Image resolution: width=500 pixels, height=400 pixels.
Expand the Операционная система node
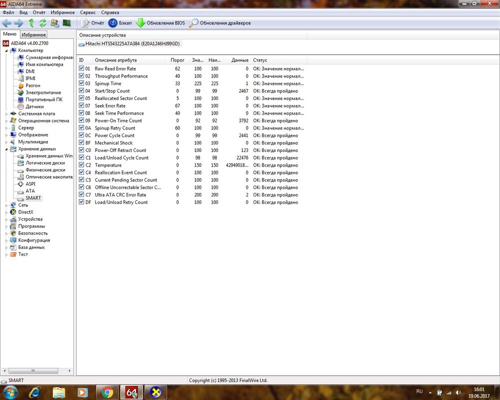click(x=6, y=120)
